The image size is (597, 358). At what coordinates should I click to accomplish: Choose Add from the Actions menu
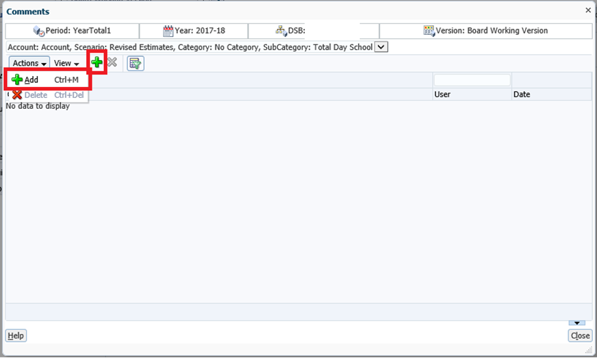pos(31,80)
